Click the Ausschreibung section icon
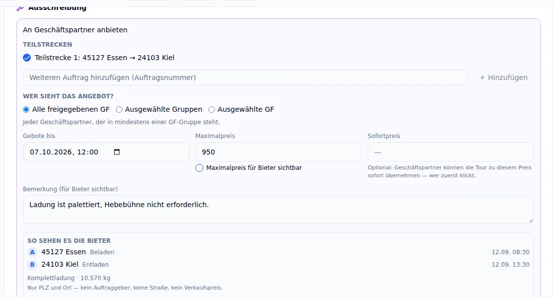553x298 pixels. click(x=20, y=8)
